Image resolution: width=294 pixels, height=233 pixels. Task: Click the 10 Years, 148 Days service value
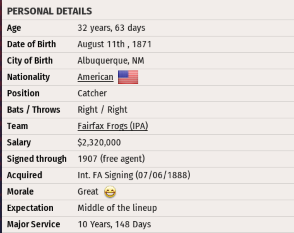tap(114, 224)
